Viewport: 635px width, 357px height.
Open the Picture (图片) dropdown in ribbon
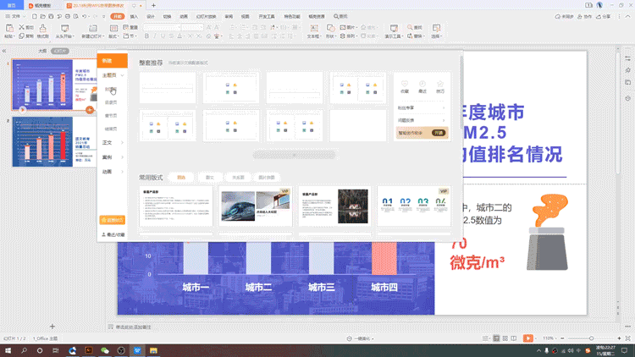point(348,27)
